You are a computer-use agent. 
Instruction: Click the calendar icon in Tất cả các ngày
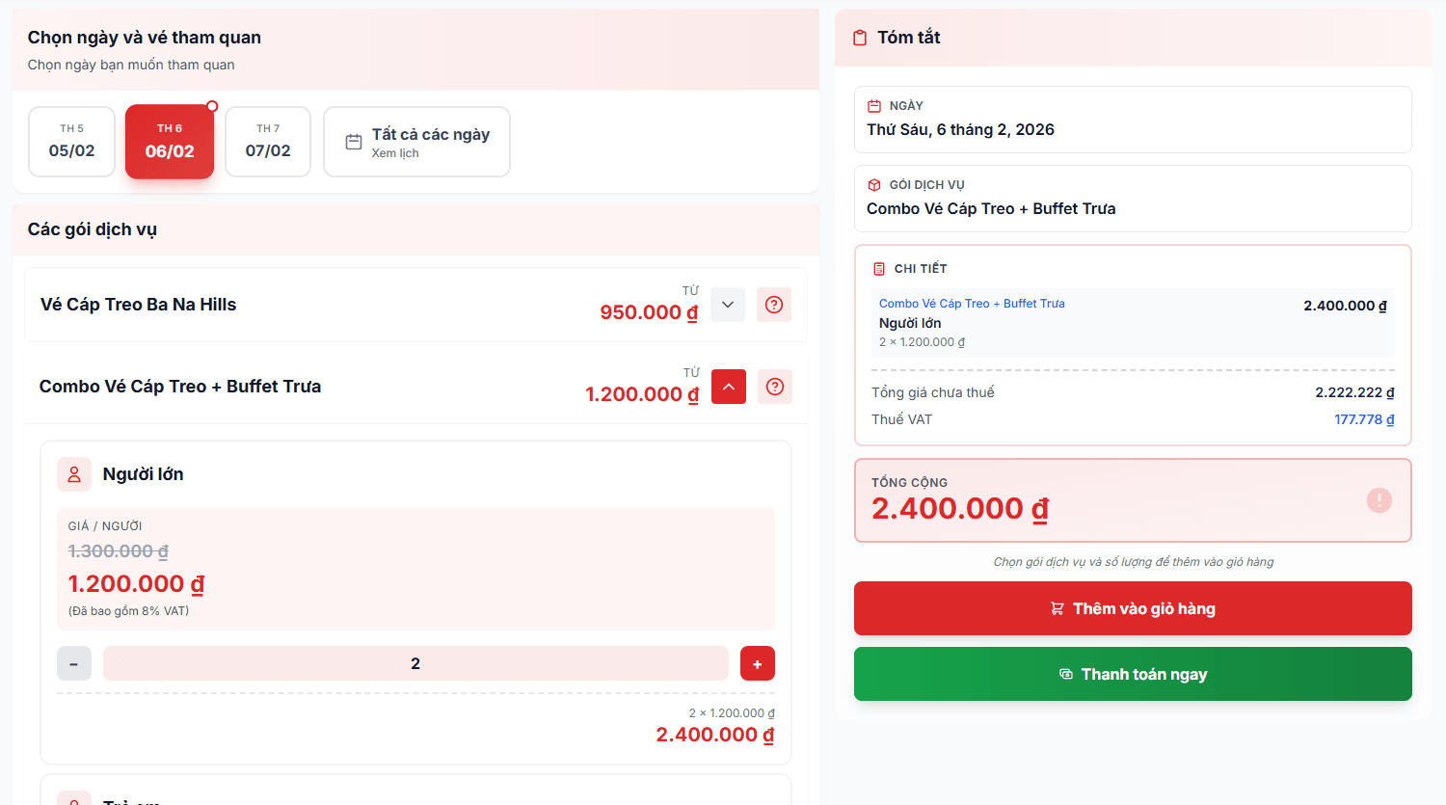pyautogui.click(x=354, y=142)
